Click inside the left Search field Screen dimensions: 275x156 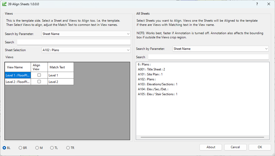click(x=74, y=42)
